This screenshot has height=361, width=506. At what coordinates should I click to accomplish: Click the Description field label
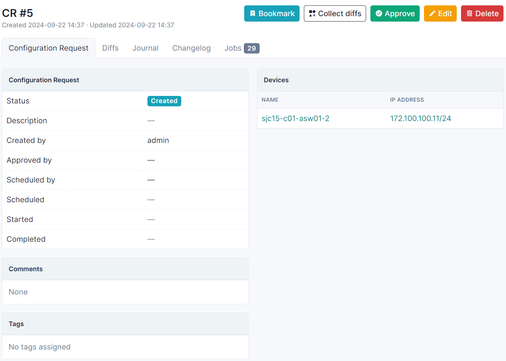click(x=27, y=121)
